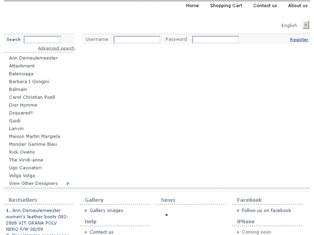This screenshot has height=235, width=314.
Task: Click the Help section heading
Action: point(91,222)
